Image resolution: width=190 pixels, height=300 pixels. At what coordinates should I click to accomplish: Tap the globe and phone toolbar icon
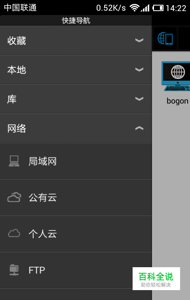(165, 38)
